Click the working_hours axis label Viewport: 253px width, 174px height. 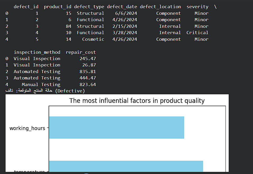pos(27,128)
